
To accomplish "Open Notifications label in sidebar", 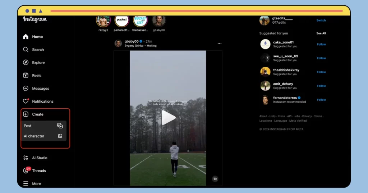I will coord(43,102).
